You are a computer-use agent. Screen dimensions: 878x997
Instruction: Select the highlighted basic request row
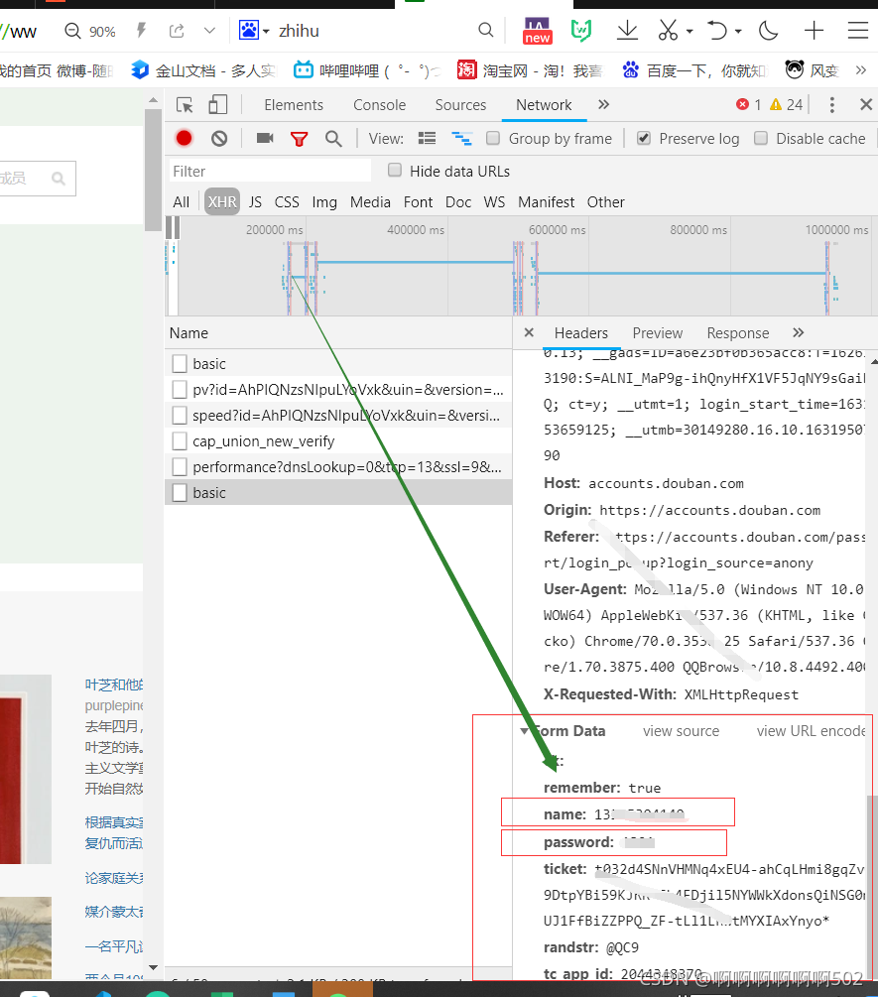[x=338, y=492]
